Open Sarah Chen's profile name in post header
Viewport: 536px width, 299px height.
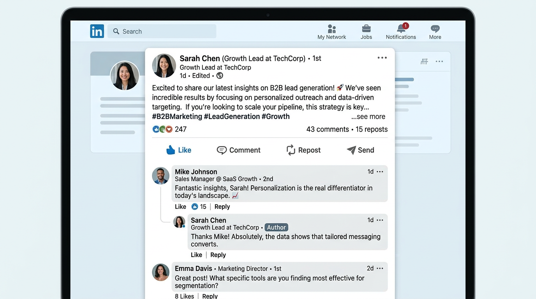[x=200, y=58]
